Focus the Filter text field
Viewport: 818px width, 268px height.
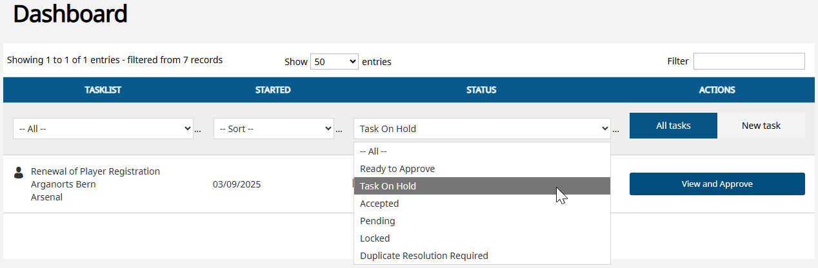pyautogui.click(x=749, y=61)
